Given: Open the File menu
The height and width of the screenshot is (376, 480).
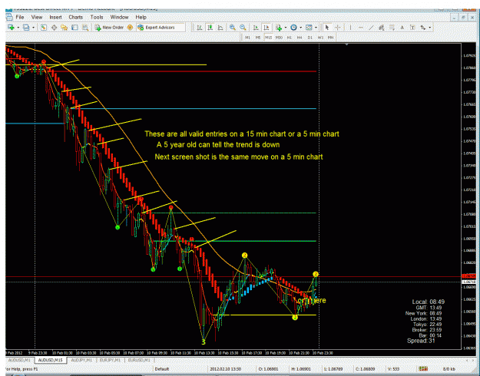Looking at the screenshot, I should 20,17.
